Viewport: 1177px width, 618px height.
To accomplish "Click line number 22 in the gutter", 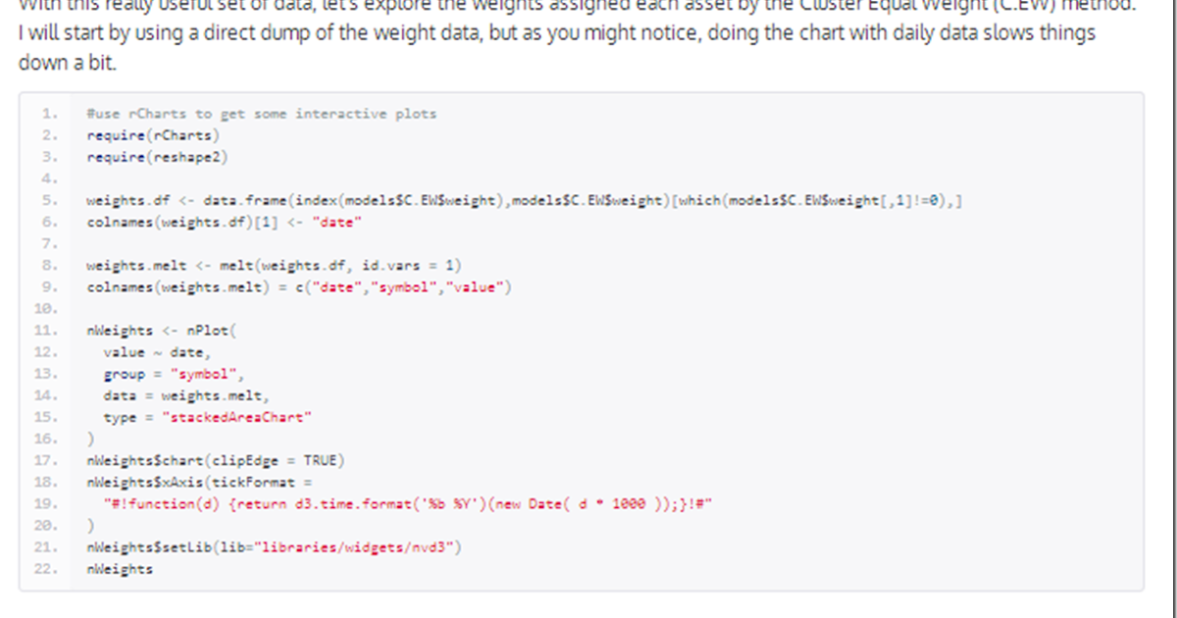I will [x=48, y=569].
